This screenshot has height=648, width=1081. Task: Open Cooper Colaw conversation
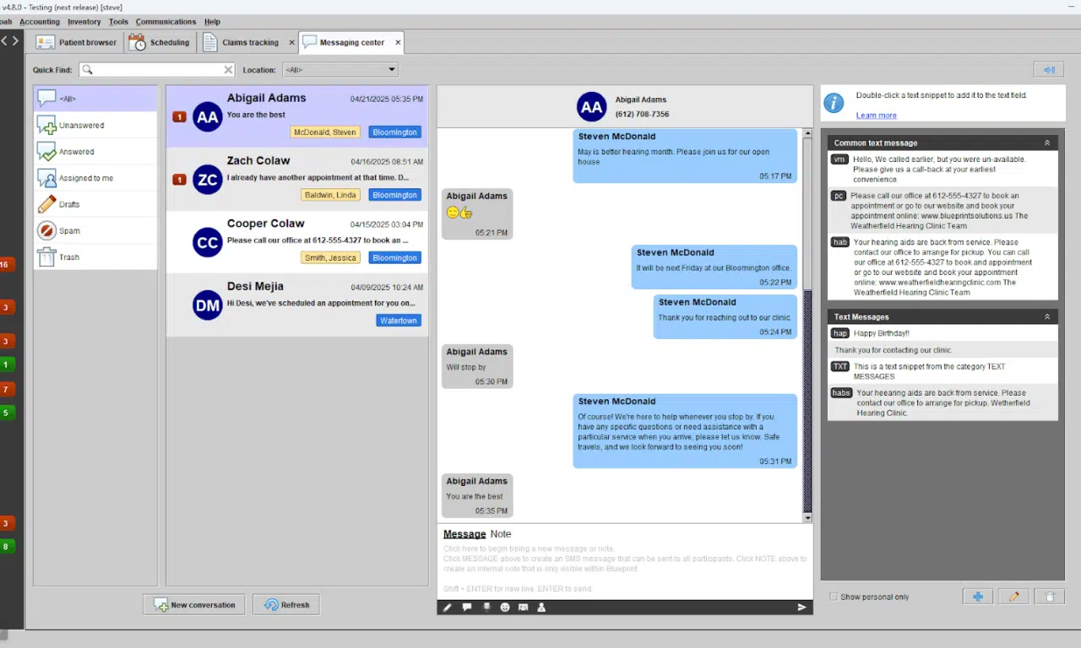click(297, 242)
